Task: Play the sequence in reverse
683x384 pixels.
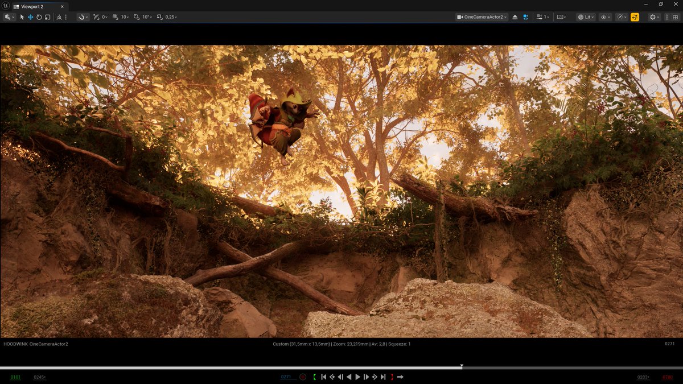Action: coord(349,377)
